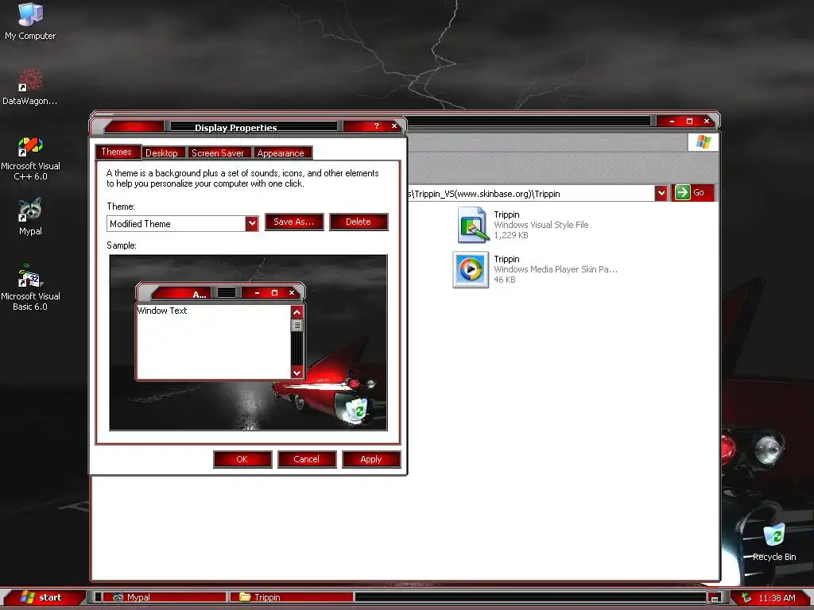814x610 pixels.
Task: Open Microsoft Visual Basic 6.0 shortcut
Action: coord(30,287)
